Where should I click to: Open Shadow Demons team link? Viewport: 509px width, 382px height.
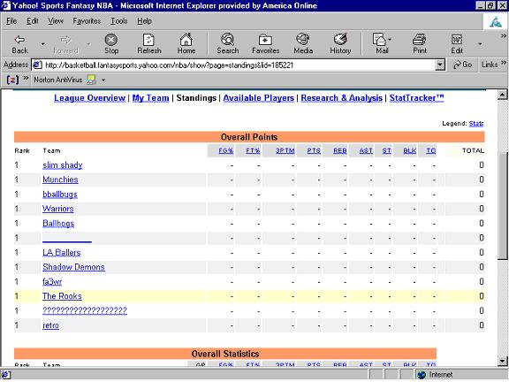73,267
